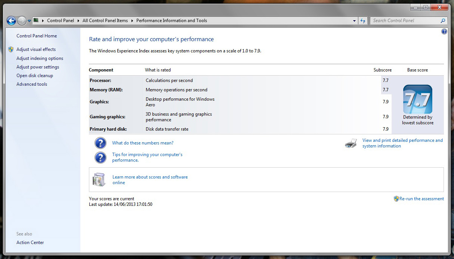Open Control Panel Home link

[x=37, y=36]
